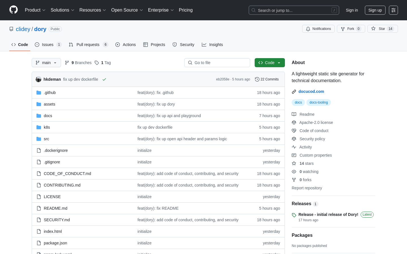Switch to the Projects tab
407x254 pixels.
[154, 45]
